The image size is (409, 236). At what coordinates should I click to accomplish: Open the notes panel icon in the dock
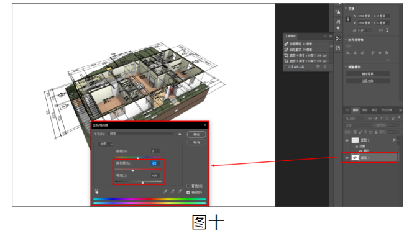(338, 48)
